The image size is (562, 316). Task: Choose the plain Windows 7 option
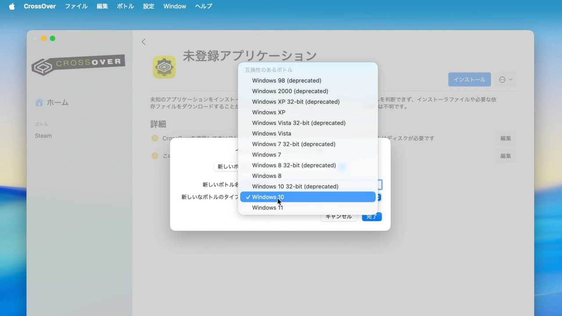coord(308,154)
